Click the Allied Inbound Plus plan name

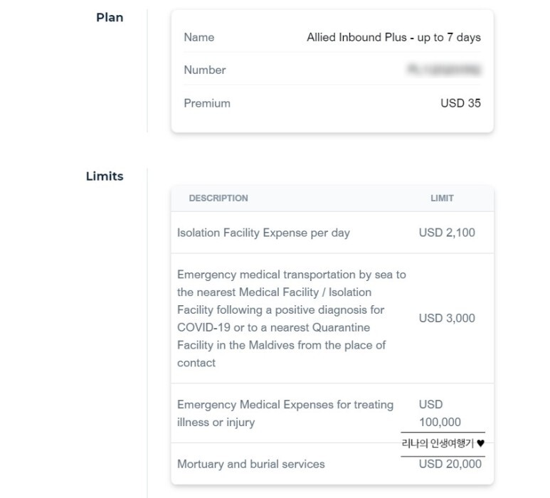click(393, 37)
